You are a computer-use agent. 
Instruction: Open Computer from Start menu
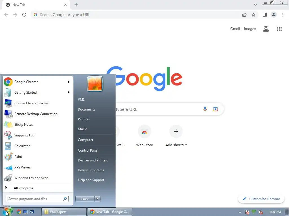point(86,140)
